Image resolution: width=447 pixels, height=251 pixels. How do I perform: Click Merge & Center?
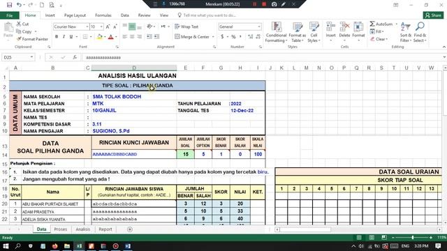coord(192,37)
